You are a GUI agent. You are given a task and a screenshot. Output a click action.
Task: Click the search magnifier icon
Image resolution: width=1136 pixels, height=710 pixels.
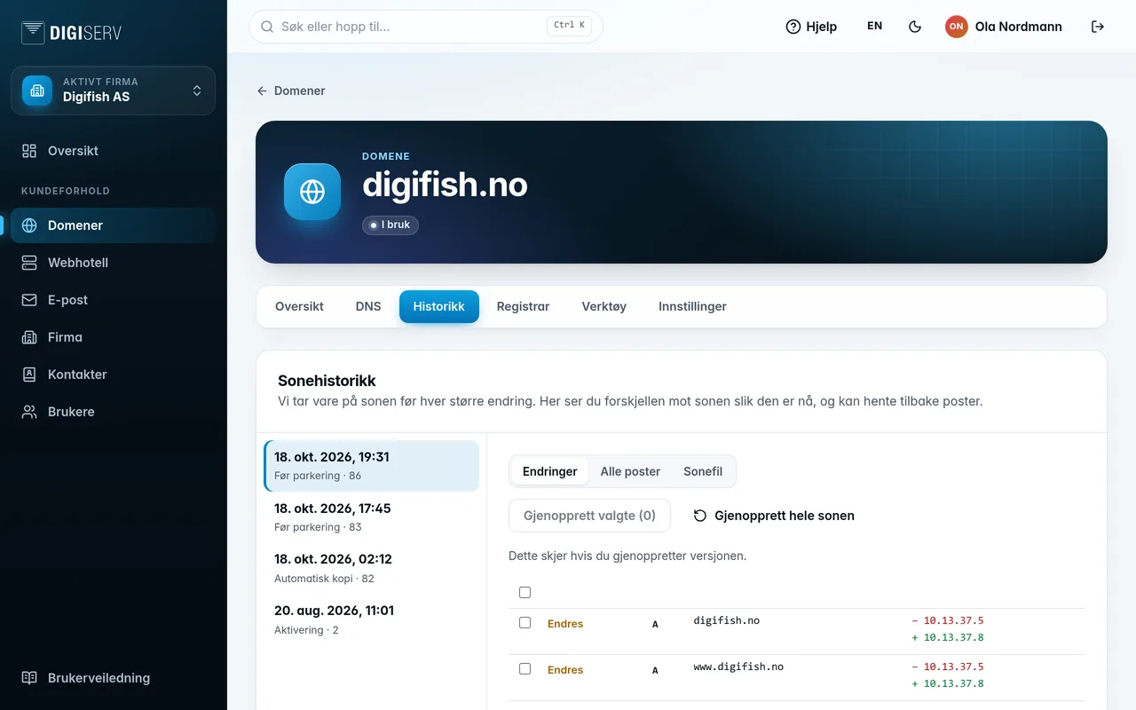tap(267, 27)
